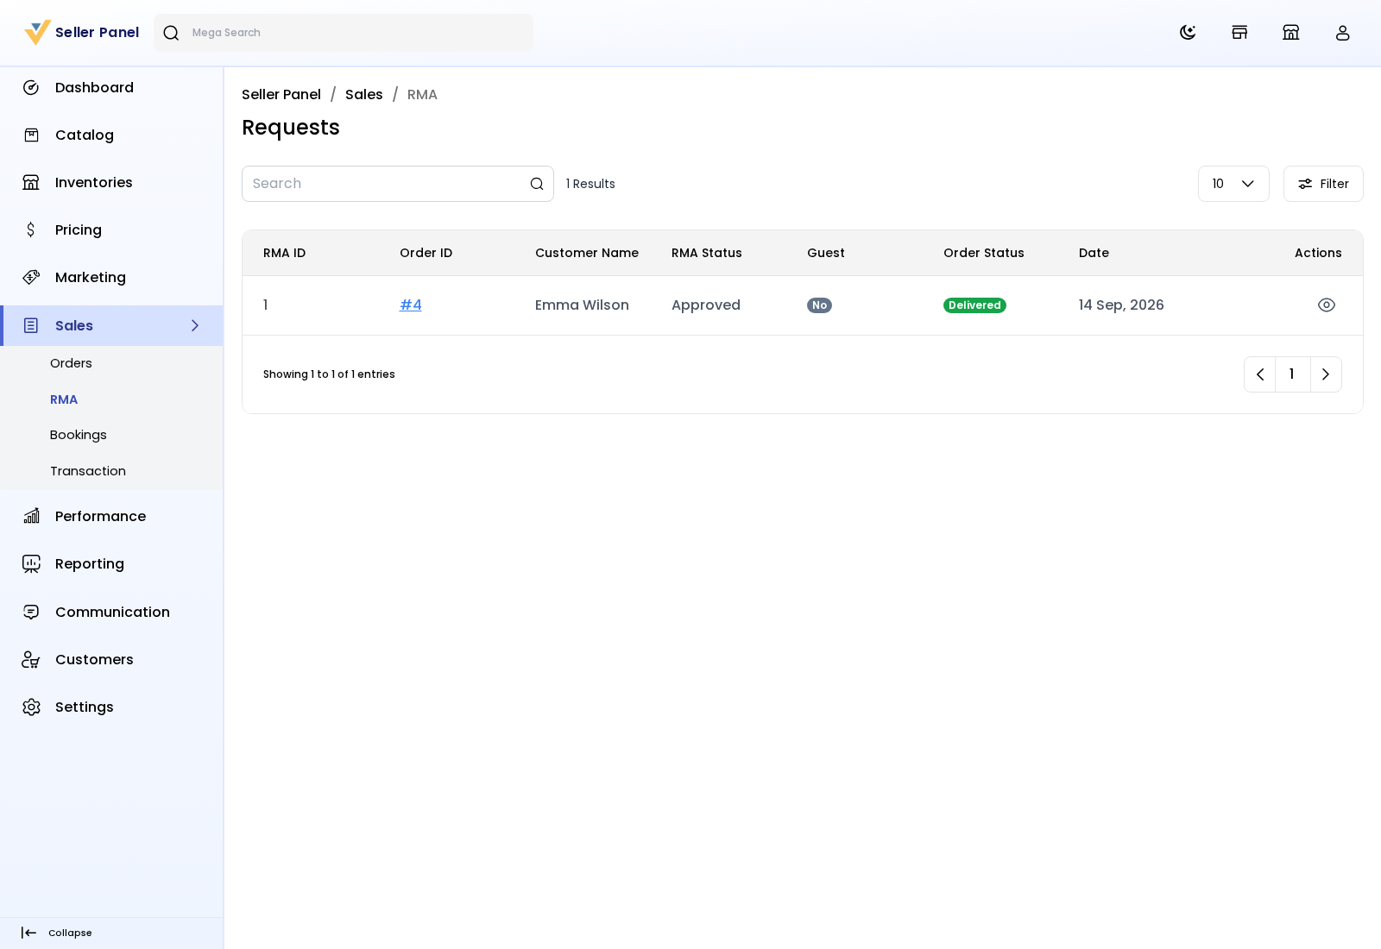Click the Pricing dollar icon
This screenshot has width=1381, height=949.
point(31,230)
